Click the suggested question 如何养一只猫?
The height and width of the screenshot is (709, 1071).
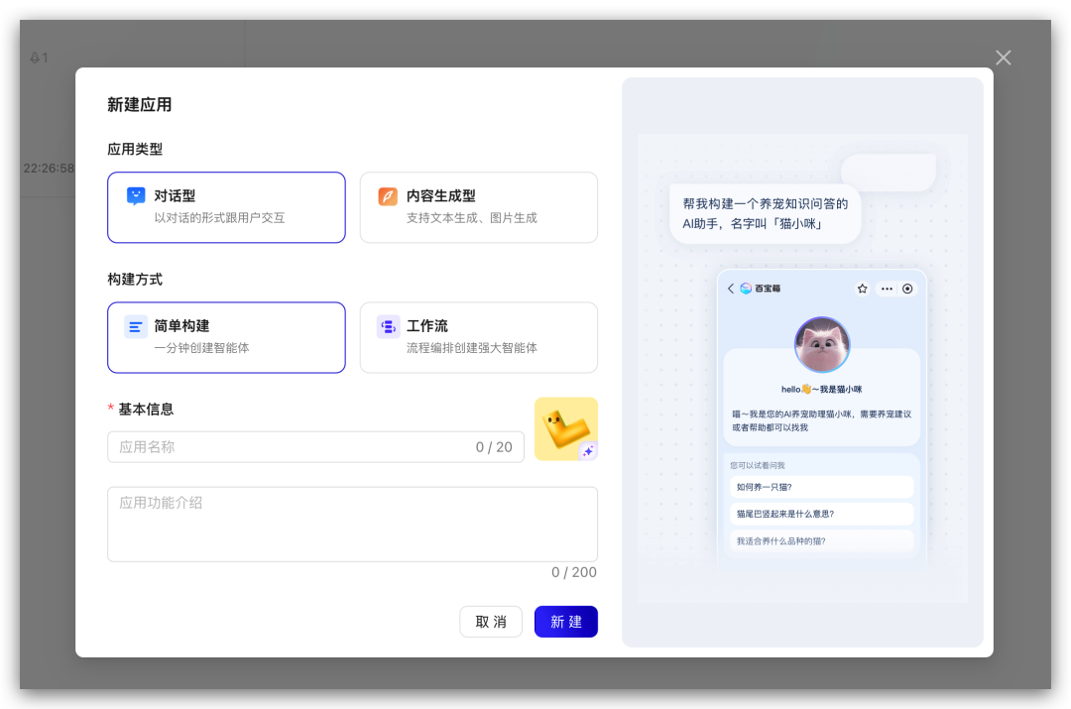pos(821,487)
